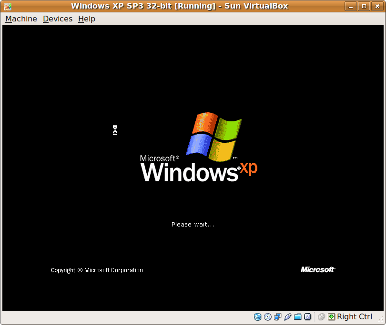Click the keyboard auto-capture indicator icon

tap(331, 316)
